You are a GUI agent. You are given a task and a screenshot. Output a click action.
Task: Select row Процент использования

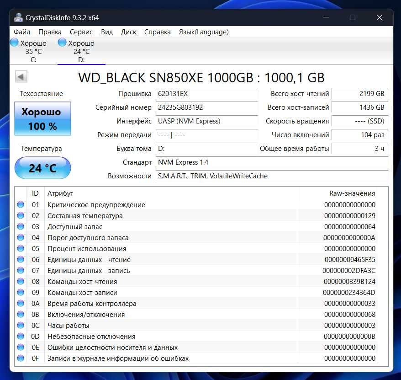(196, 249)
